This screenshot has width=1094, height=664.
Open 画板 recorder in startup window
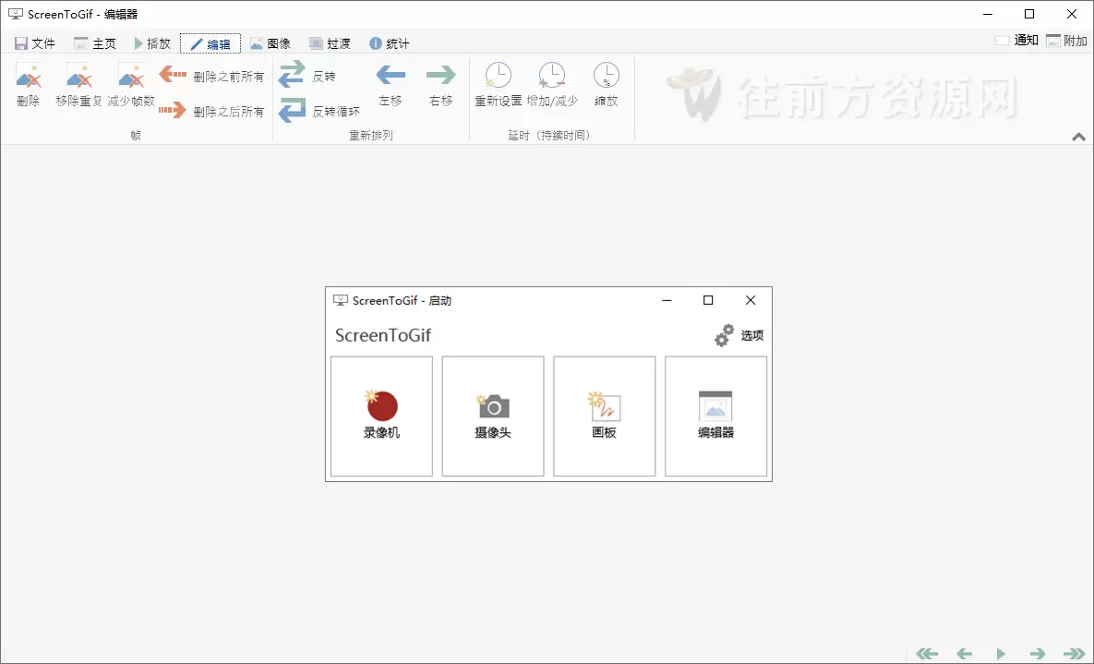coord(604,417)
